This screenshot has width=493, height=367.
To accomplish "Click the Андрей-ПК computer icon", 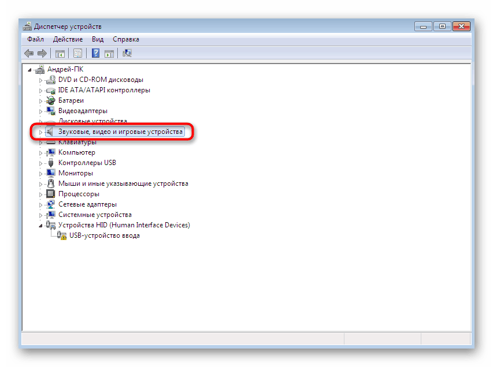I will pyautogui.click(x=40, y=69).
